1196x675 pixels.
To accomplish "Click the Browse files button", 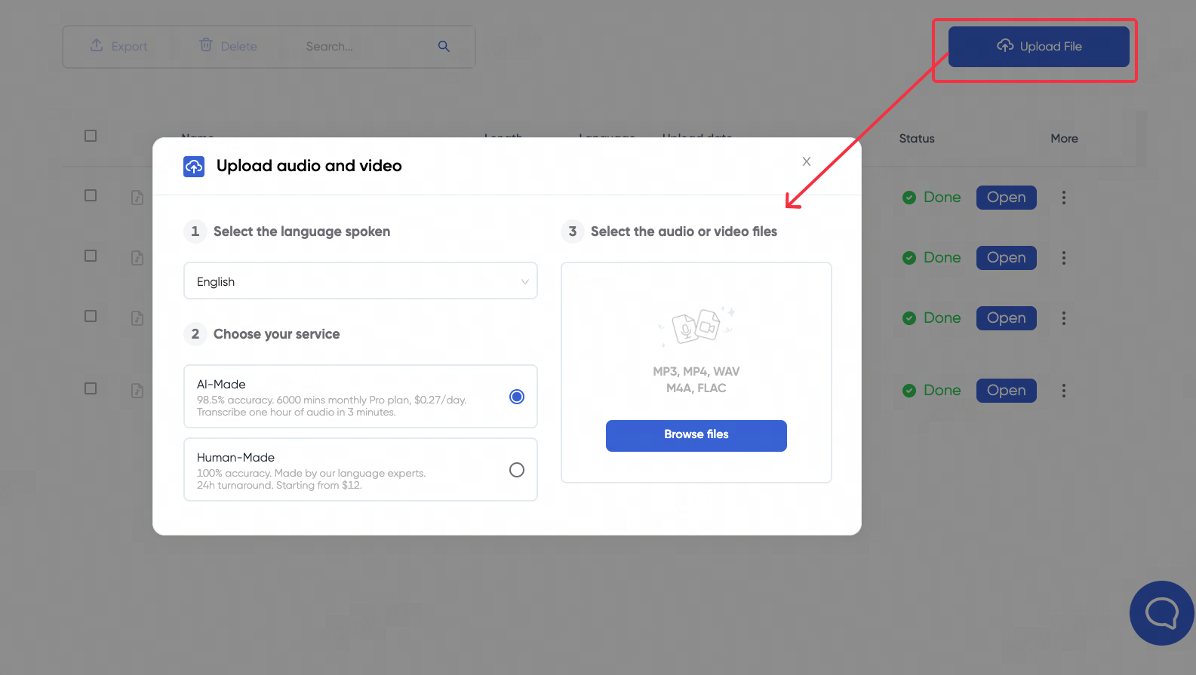I will click(x=696, y=435).
